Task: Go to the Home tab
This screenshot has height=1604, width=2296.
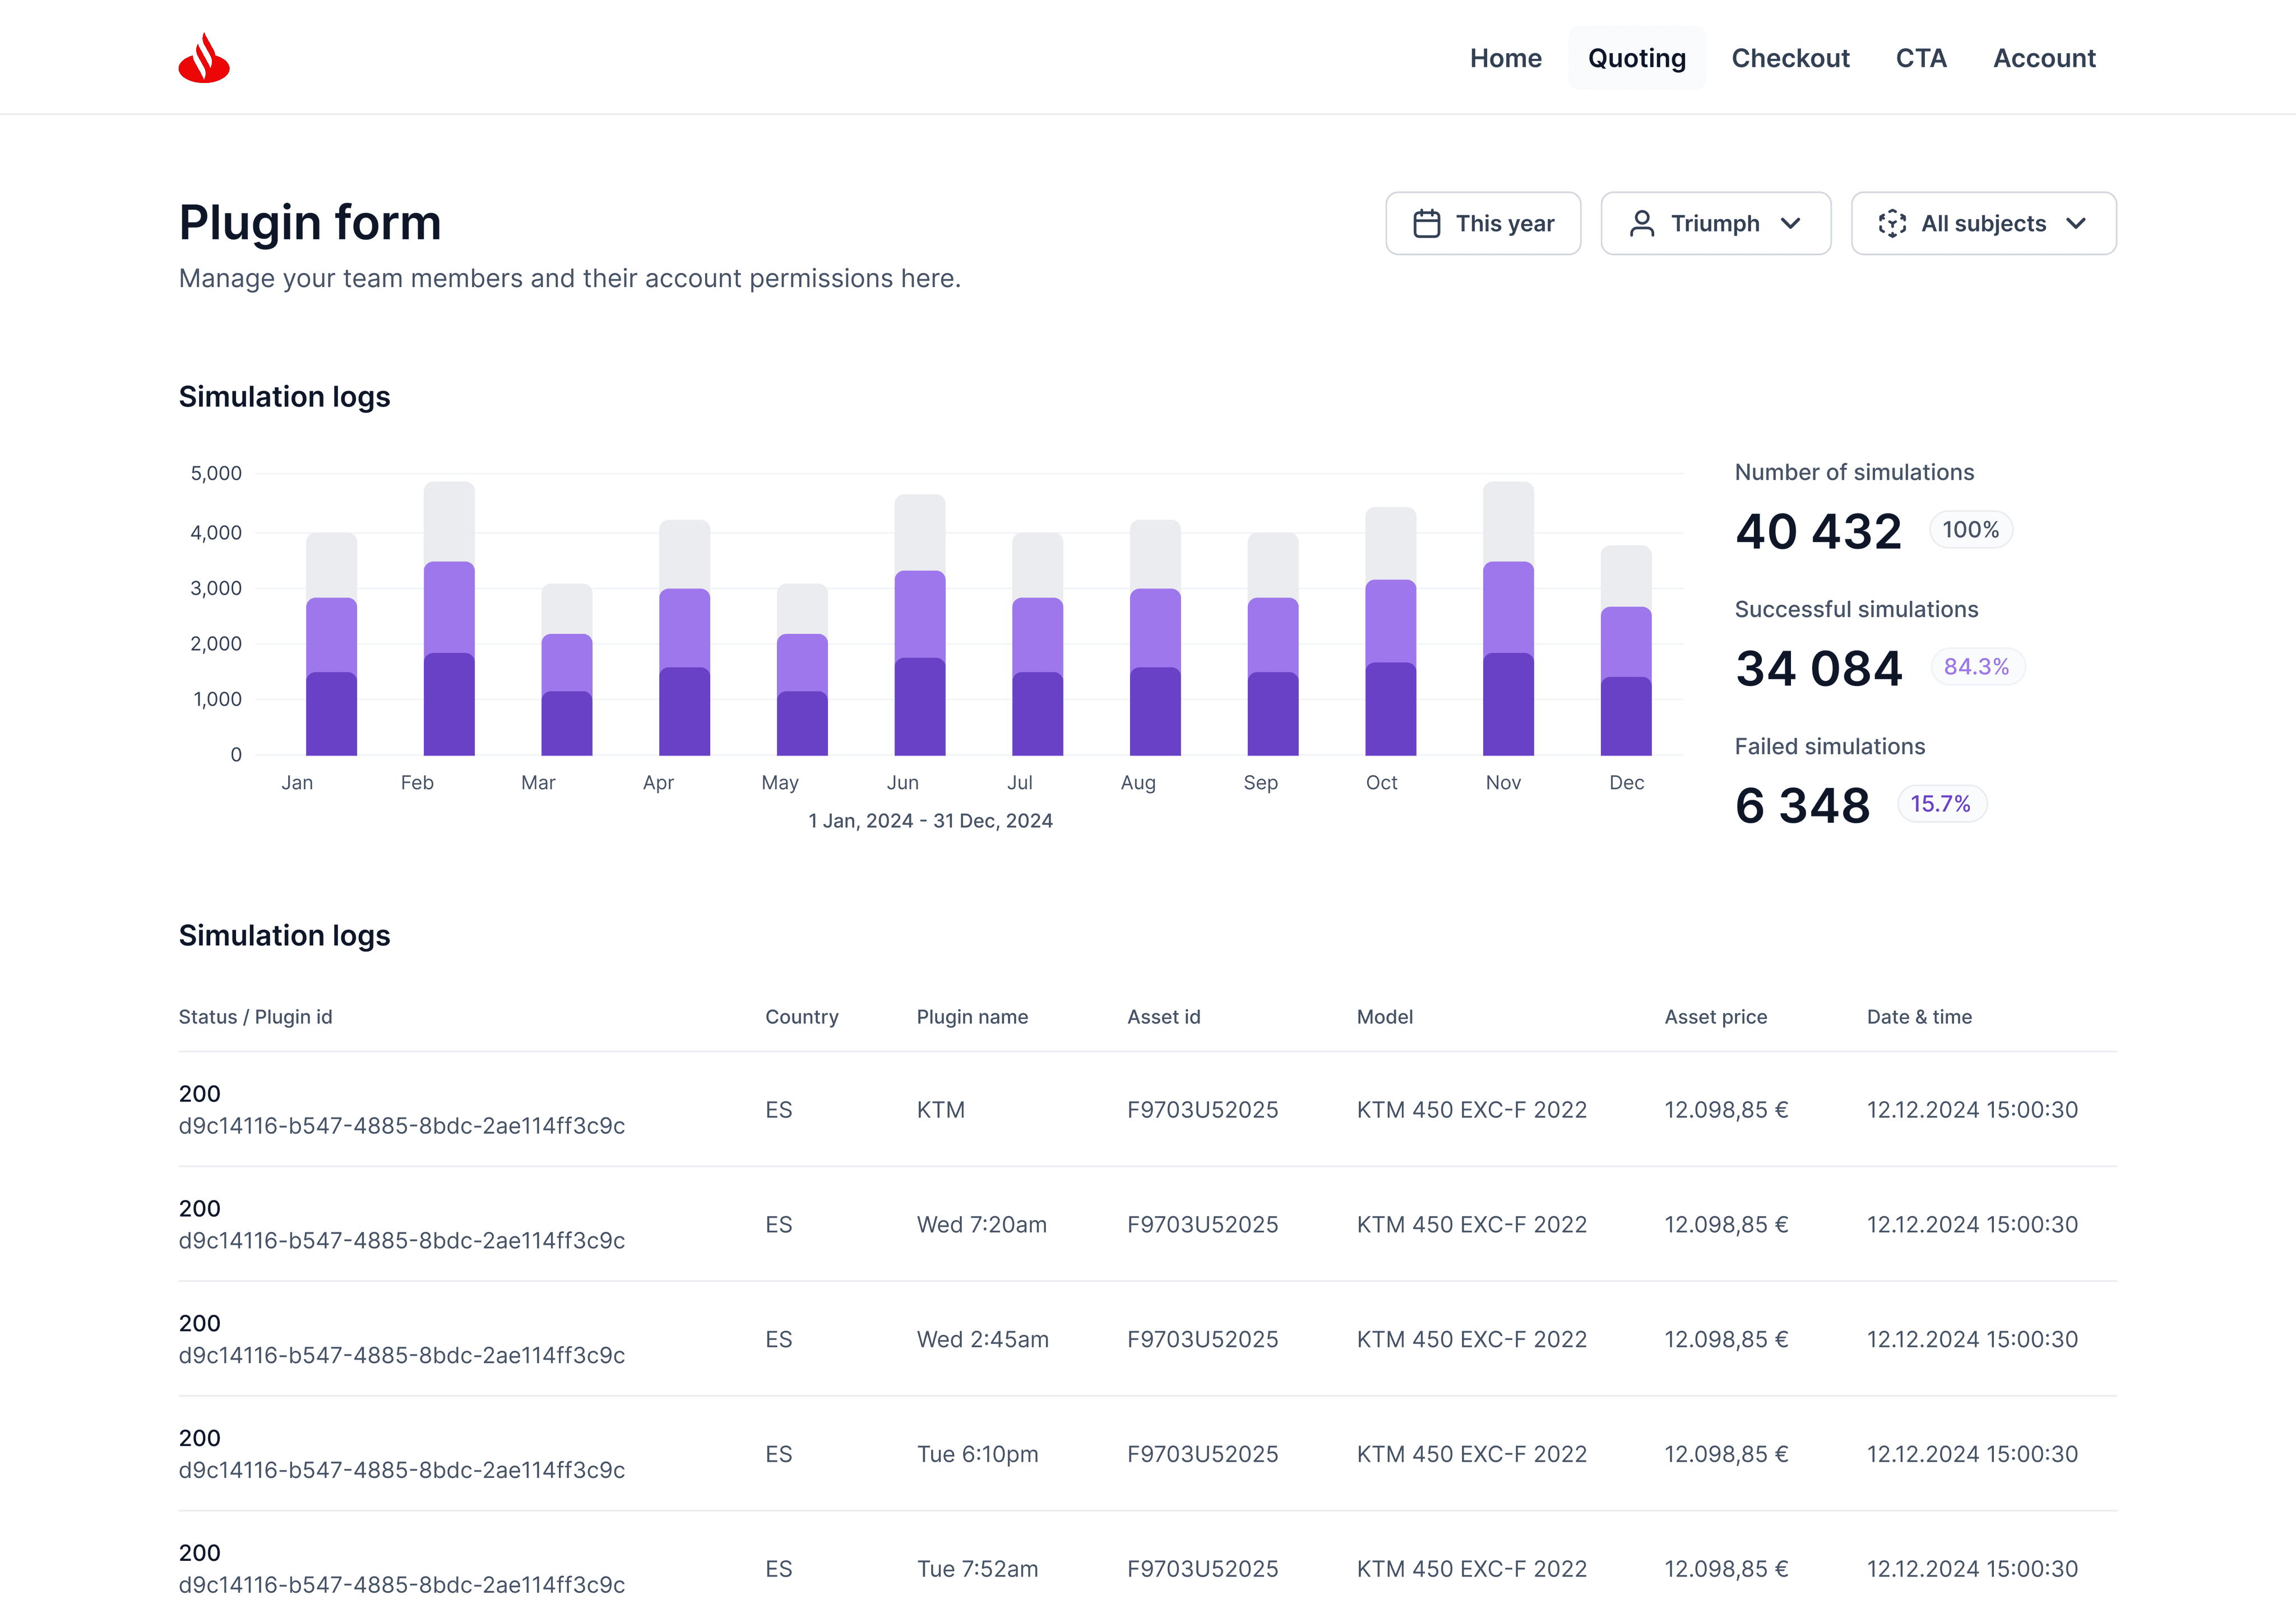Action: pyautogui.click(x=1505, y=58)
